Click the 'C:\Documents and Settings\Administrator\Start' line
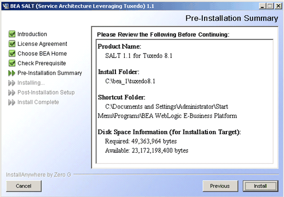This screenshot has width=284, height=197. (167, 107)
